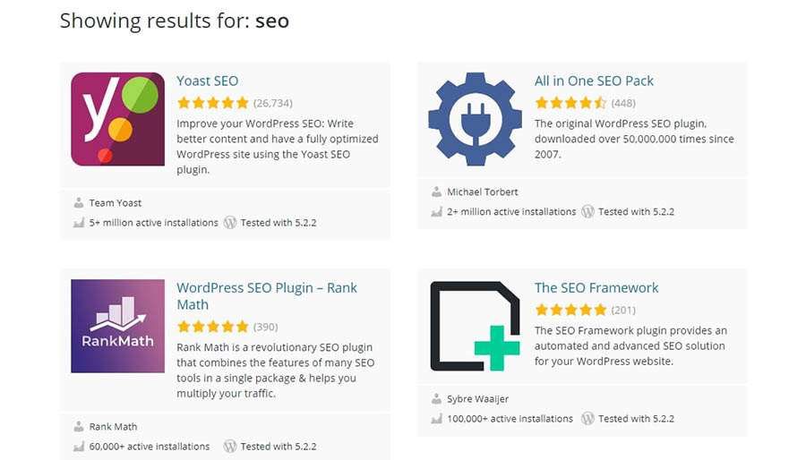
Task: Open The SEO Framework title link
Action: [x=596, y=287]
